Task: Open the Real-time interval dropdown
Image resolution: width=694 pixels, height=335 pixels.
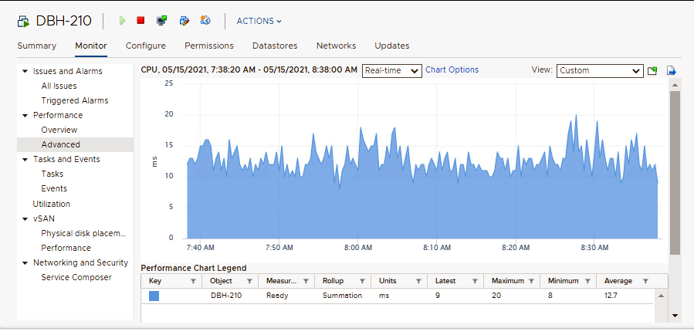Action: pos(392,70)
